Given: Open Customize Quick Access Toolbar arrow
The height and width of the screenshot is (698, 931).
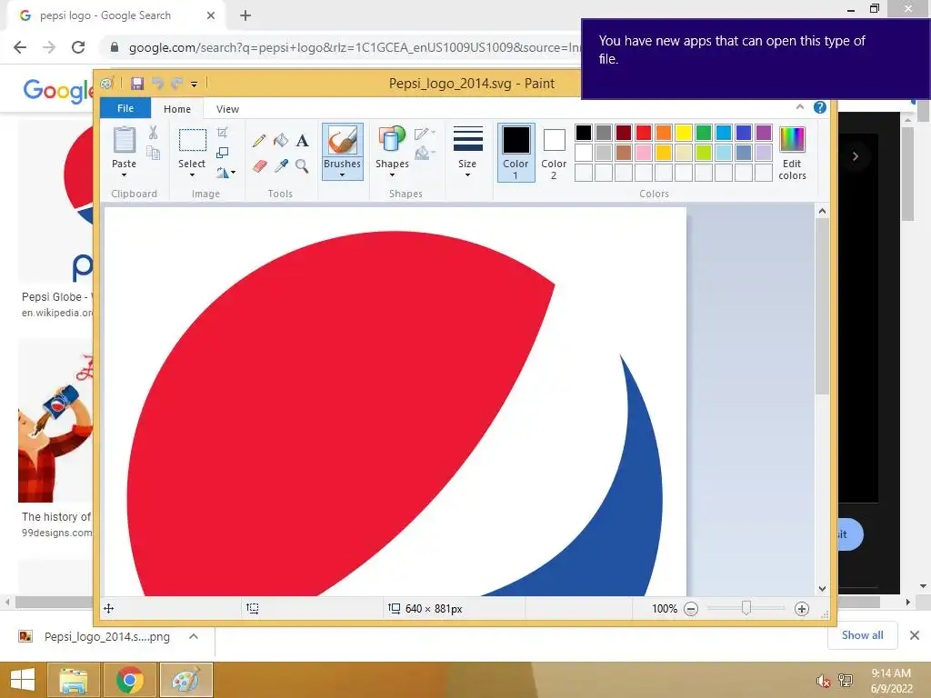Looking at the screenshot, I should point(195,85).
